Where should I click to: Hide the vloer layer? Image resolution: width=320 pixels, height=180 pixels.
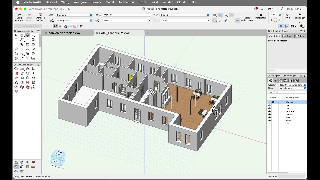pos(269,117)
